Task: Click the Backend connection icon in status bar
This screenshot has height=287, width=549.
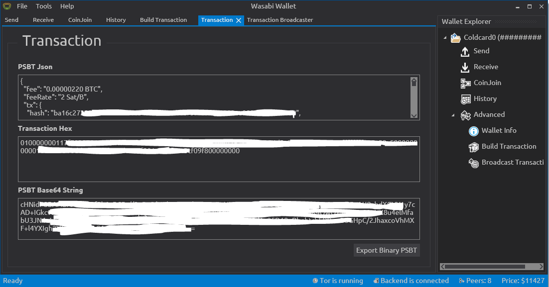Action: point(376,281)
